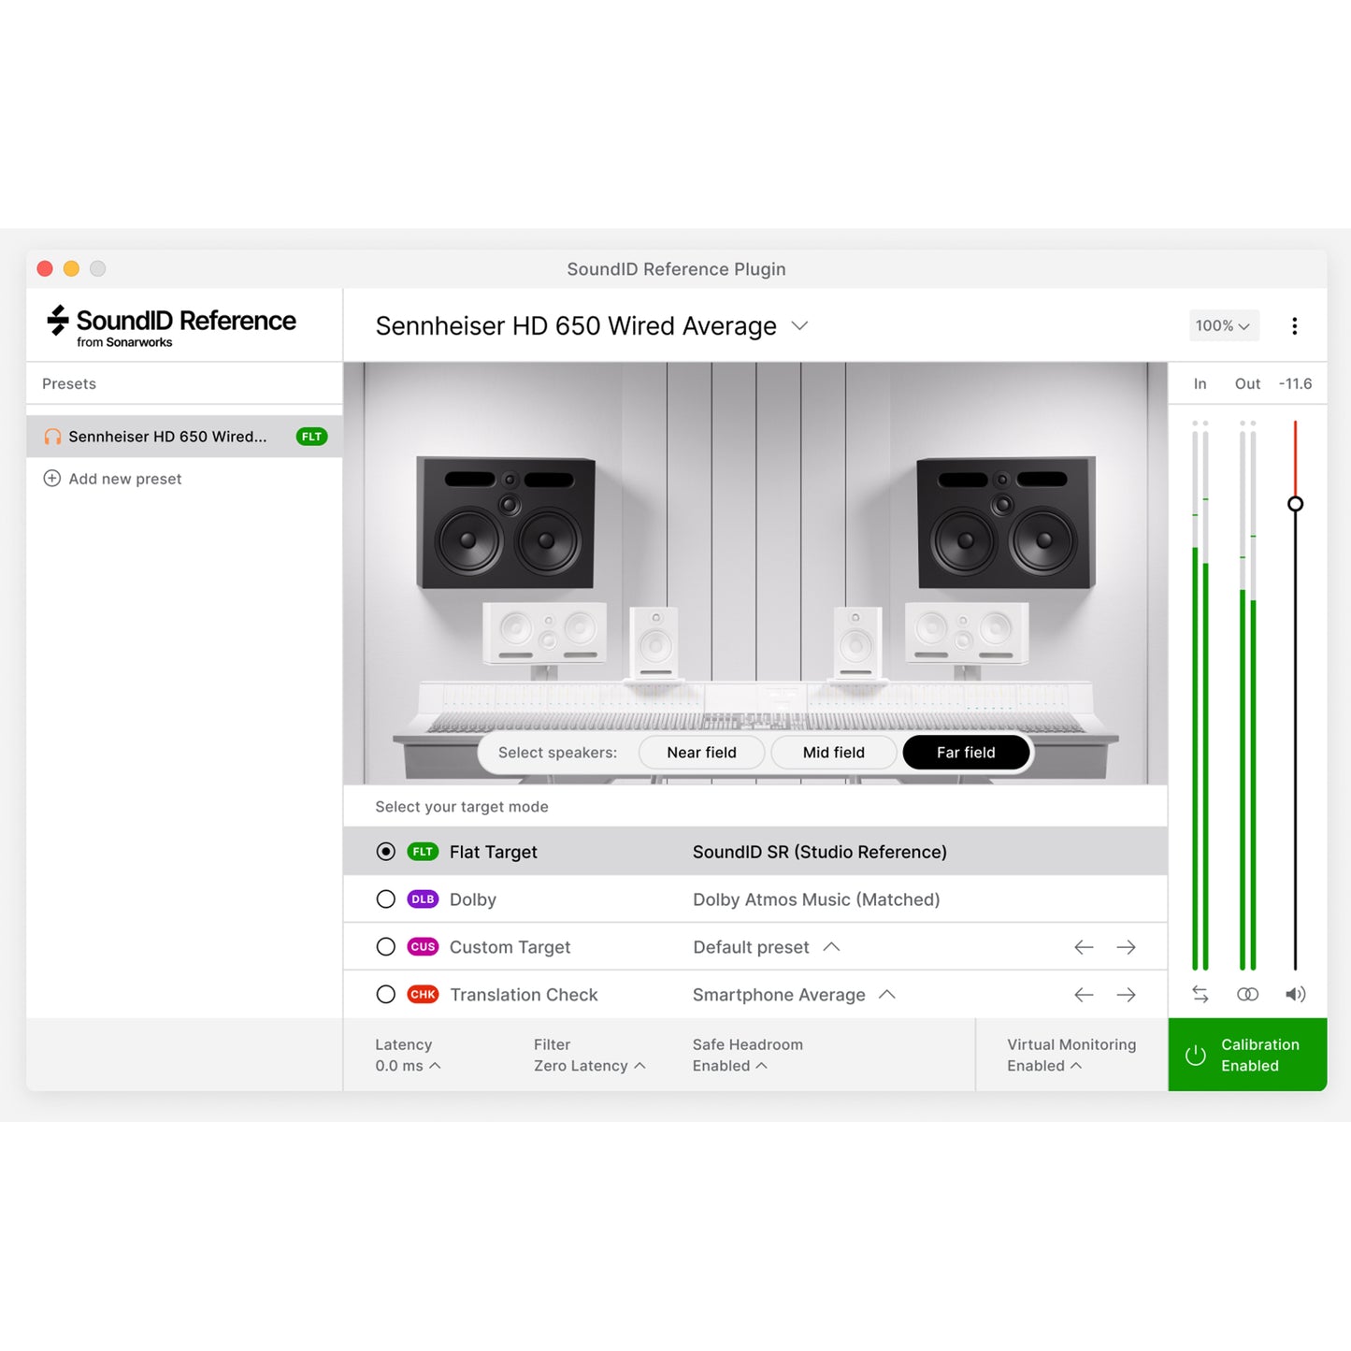Click the speaker volume icon below the meters

tap(1295, 994)
